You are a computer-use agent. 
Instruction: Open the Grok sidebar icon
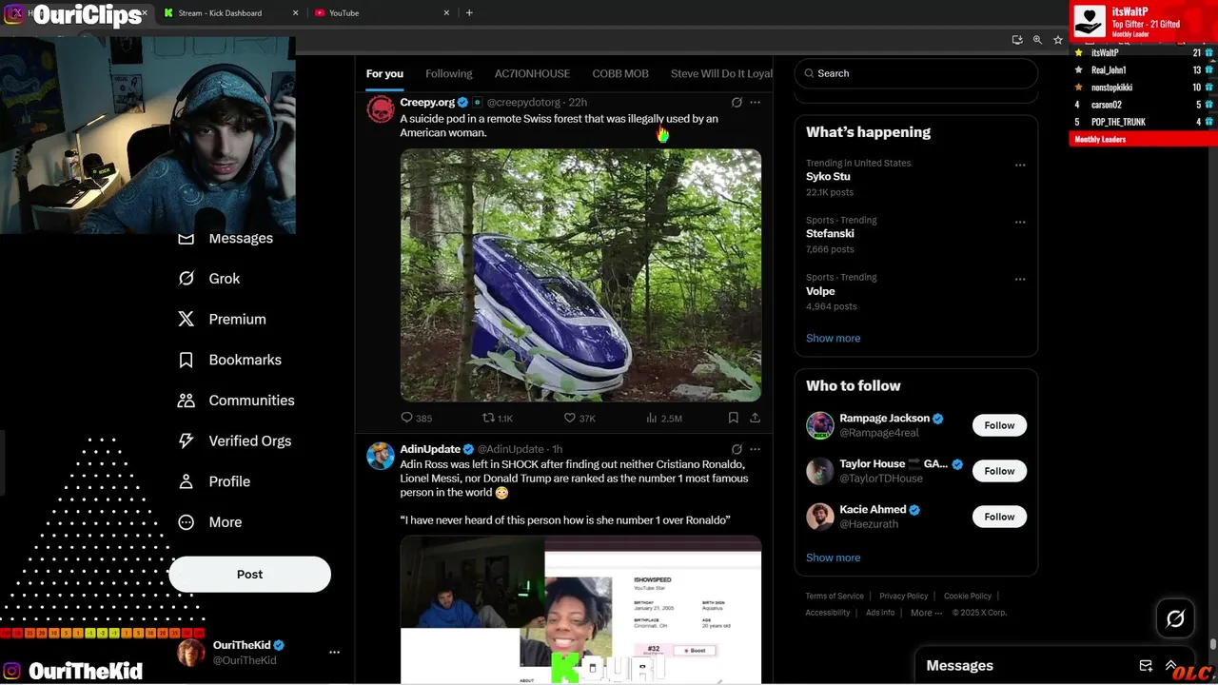(x=187, y=279)
